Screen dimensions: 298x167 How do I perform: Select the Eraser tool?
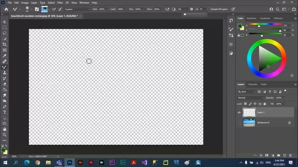click(5, 84)
